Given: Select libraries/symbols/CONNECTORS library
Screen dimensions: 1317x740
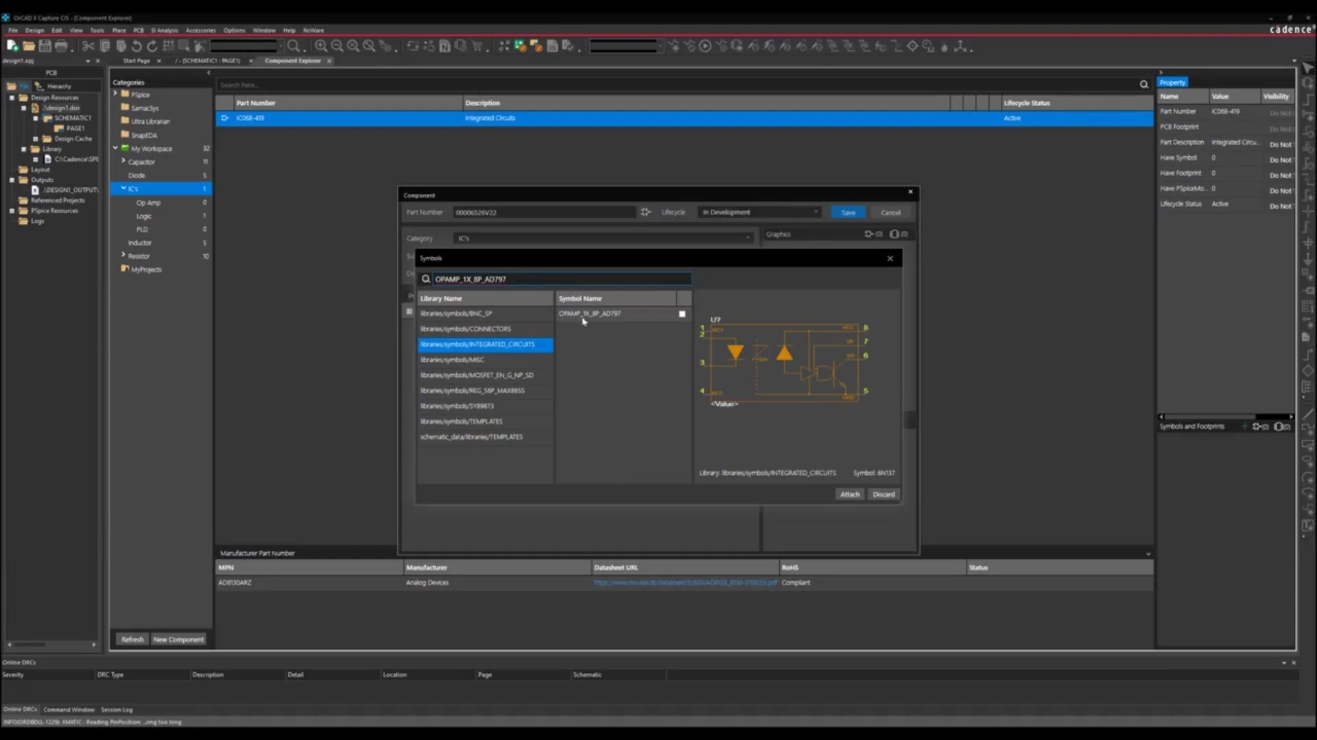Looking at the screenshot, I should tap(485, 329).
